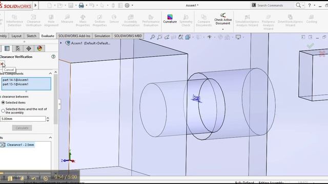Collapse the Results section
Image resolution: width=328 pixels, height=184 pixels.
(x=50, y=137)
